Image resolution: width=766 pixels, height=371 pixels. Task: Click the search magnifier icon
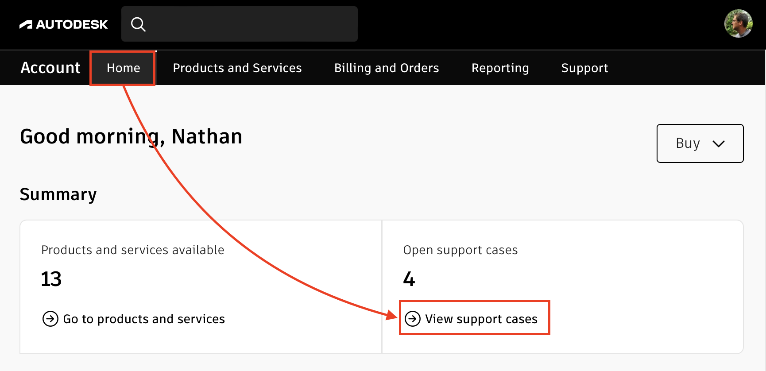[x=138, y=24]
